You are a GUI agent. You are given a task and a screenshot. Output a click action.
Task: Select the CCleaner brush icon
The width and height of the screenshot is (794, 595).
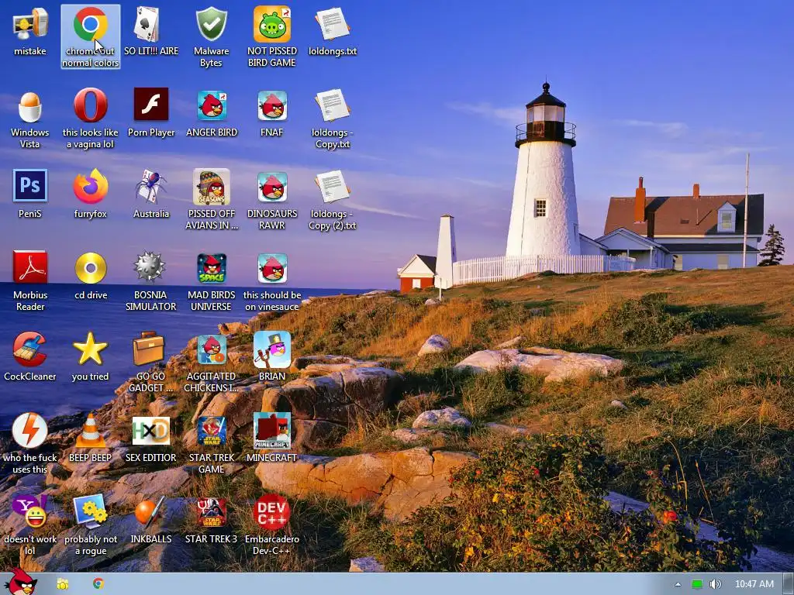click(x=30, y=349)
